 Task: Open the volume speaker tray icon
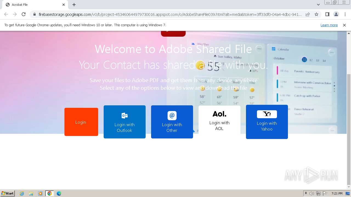[x=312, y=193]
